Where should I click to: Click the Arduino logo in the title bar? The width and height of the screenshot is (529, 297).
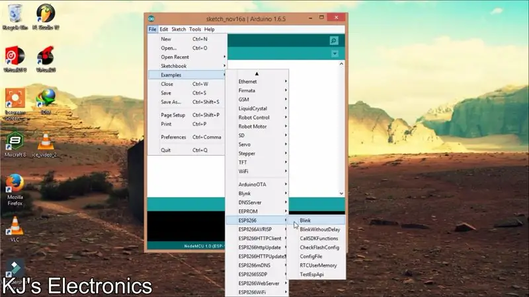click(x=151, y=19)
